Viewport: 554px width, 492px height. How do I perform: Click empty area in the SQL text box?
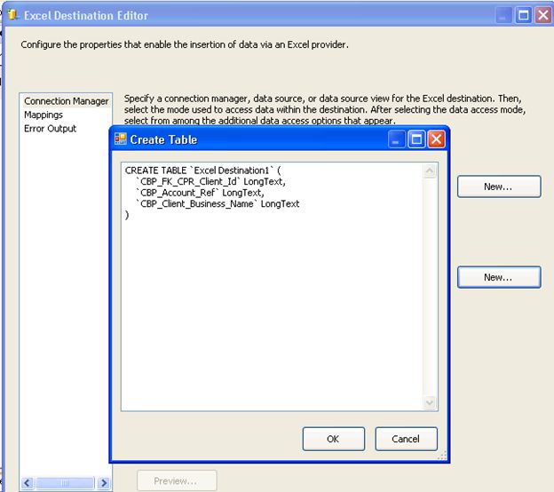(272, 311)
